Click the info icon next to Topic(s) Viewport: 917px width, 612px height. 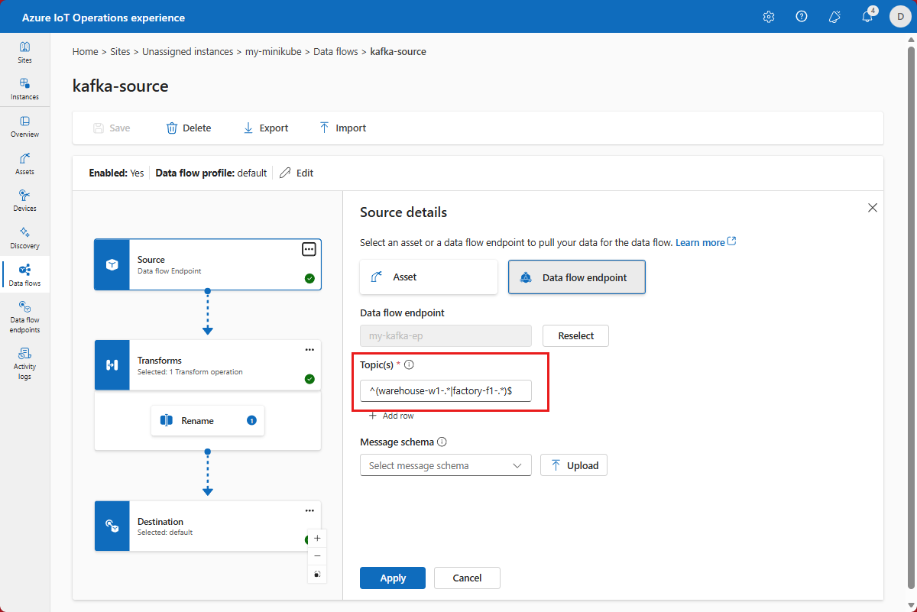[409, 365]
